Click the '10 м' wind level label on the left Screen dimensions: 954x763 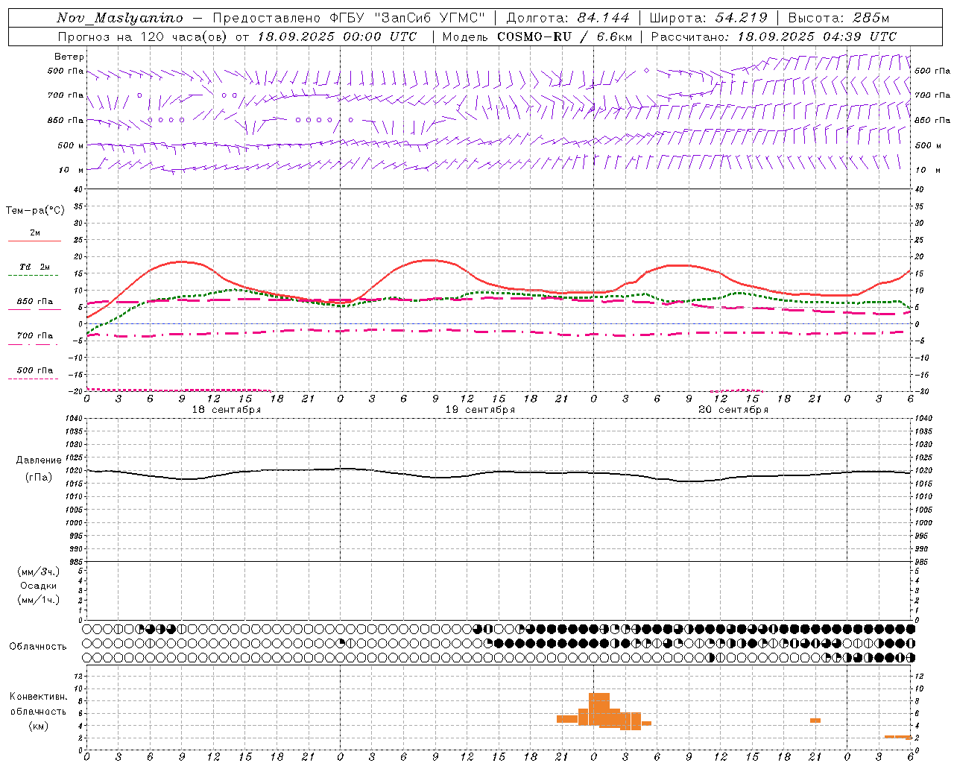[x=72, y=170]
